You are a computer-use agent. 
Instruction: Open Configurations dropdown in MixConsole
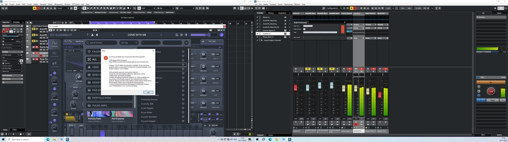point(334,8)
